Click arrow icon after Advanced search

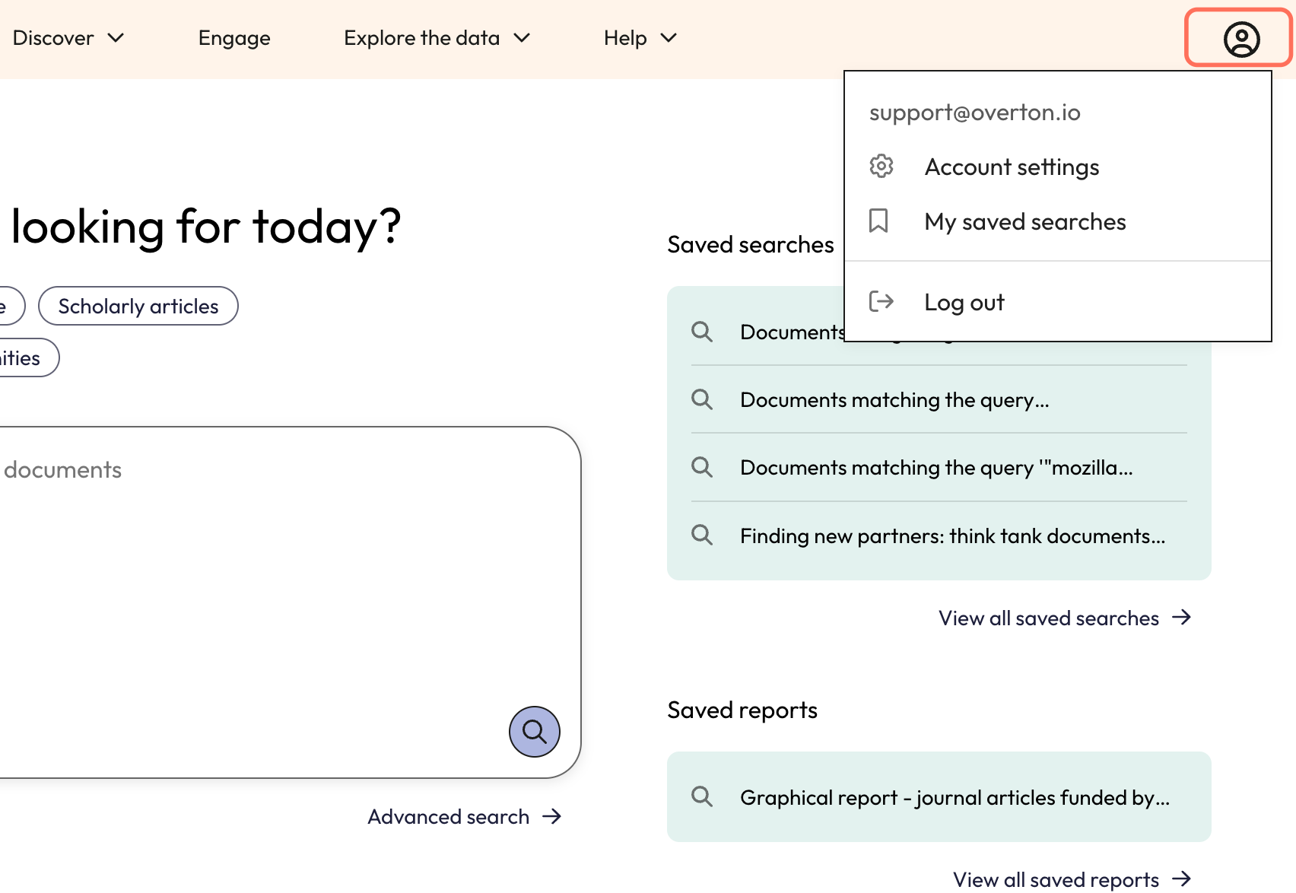pos(551,816)
